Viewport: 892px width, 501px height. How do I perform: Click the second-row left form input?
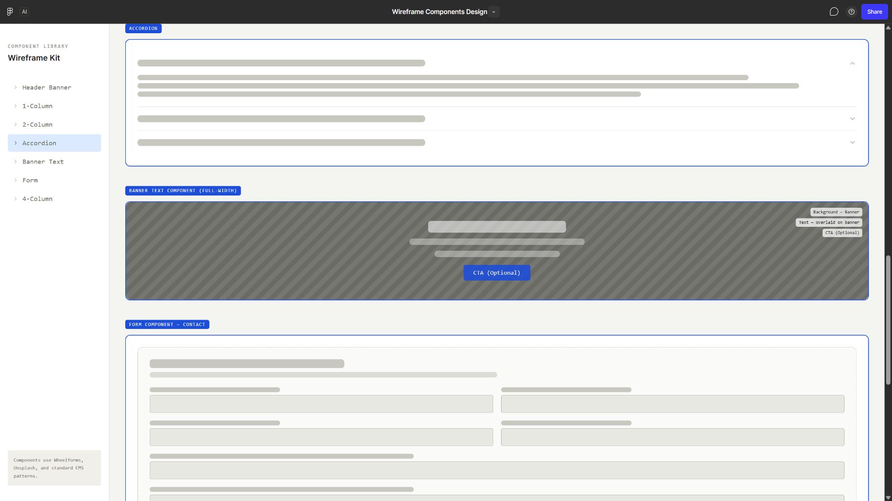[321, 437]
